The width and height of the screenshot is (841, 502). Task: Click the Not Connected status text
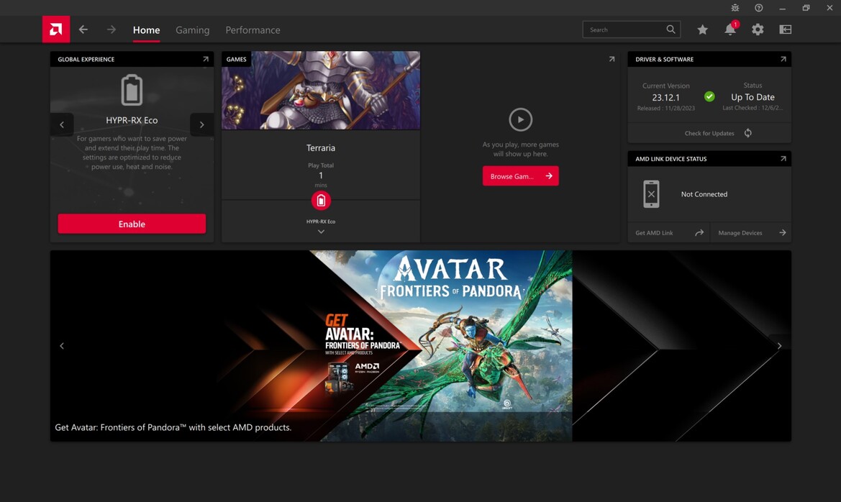704,194
